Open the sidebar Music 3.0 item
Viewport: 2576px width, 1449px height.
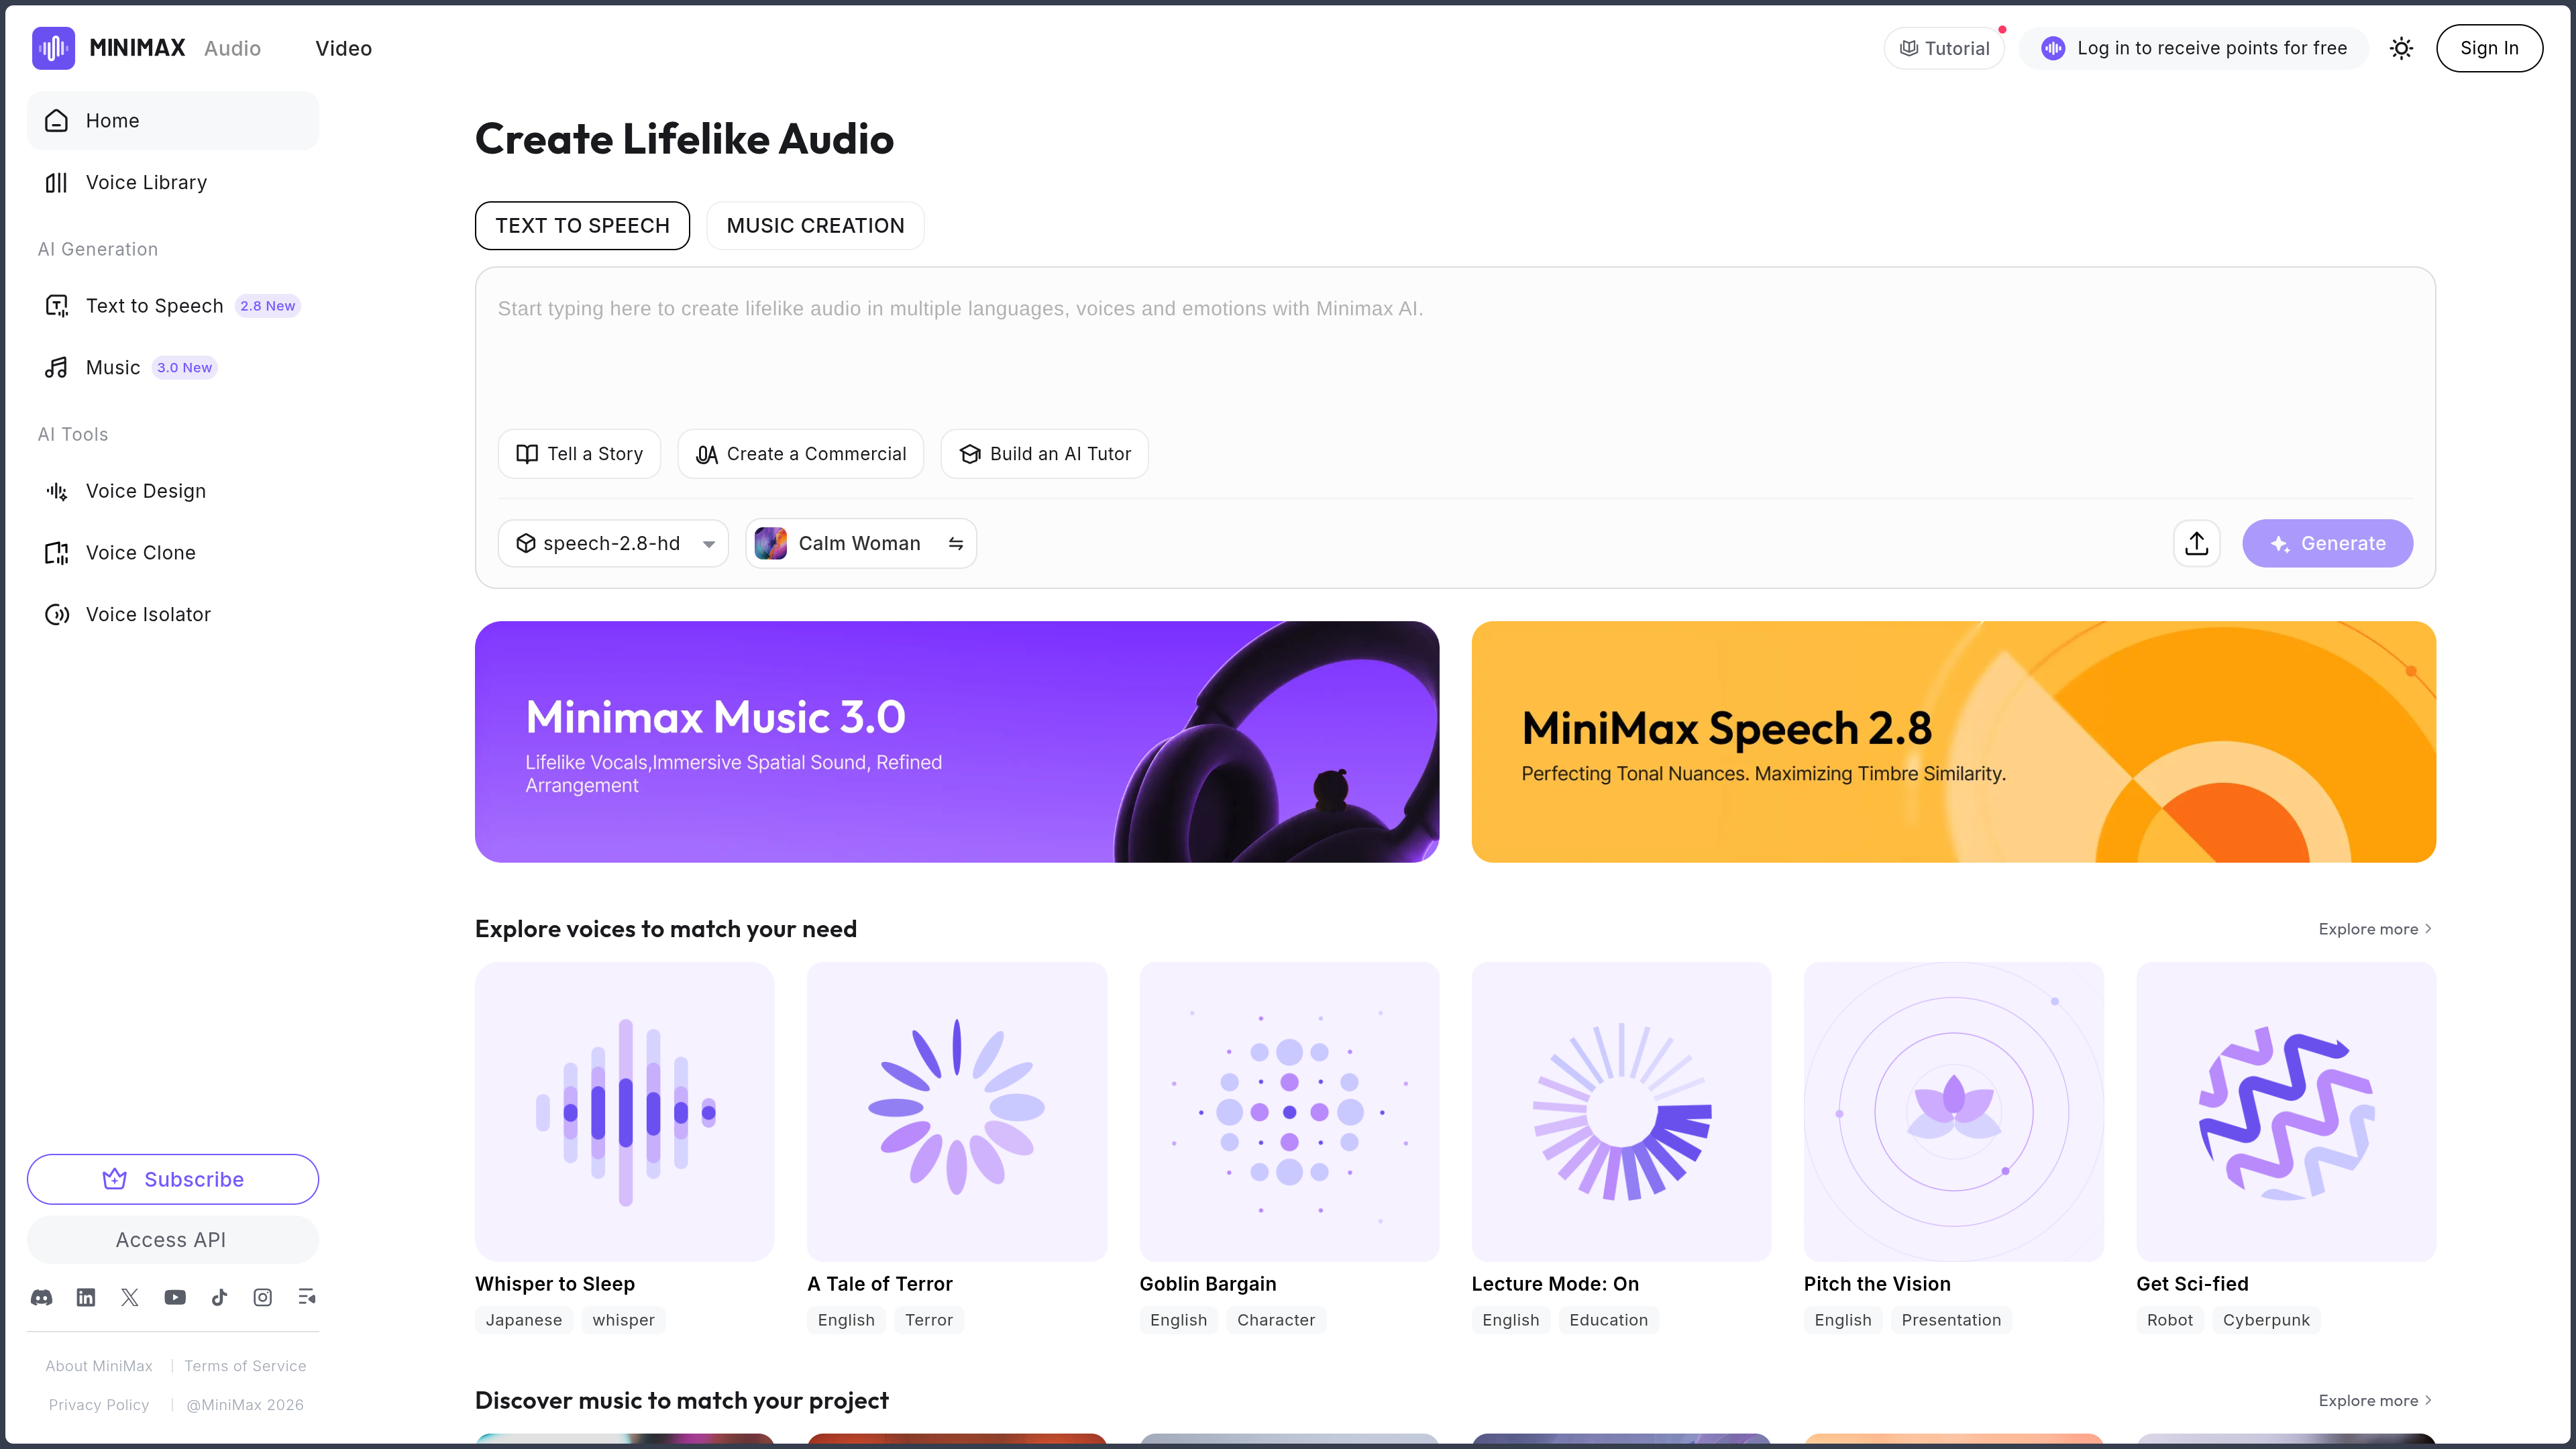click(x=173, y=367)
